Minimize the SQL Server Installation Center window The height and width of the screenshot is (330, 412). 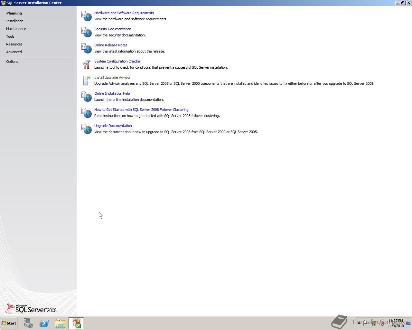(x=398, y=3)
